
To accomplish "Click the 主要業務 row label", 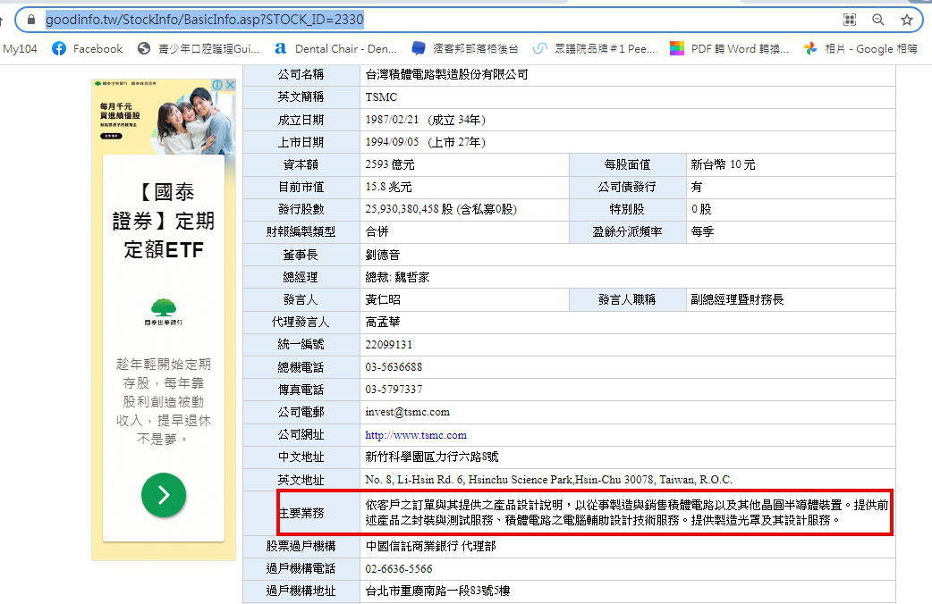I will [x=301, y=513].
